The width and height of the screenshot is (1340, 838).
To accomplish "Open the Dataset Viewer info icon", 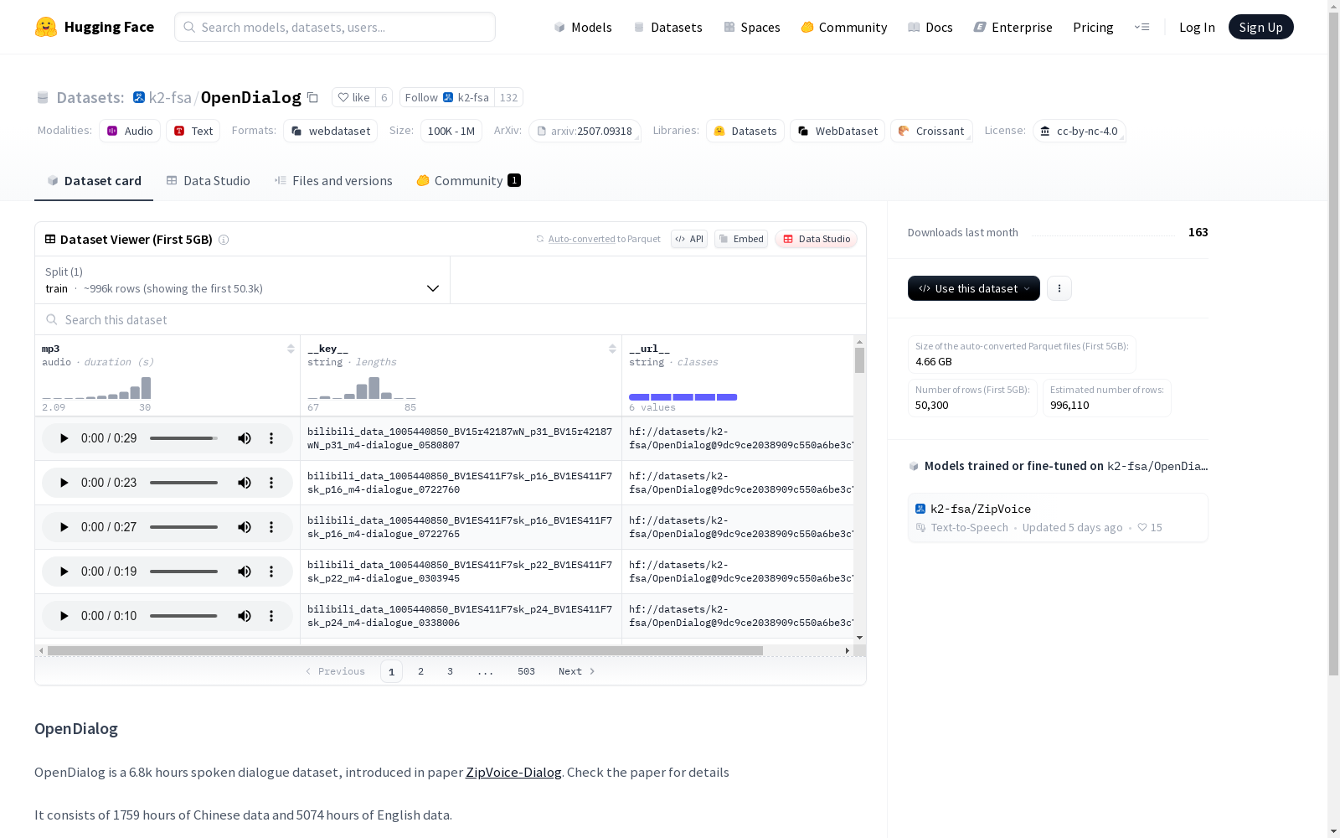I will 224,240.
